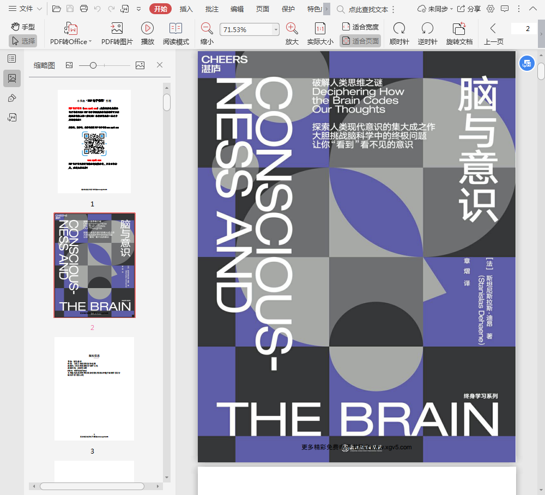Screen dimensions: 545x495
Task: Click the thumbnail panel scroll-down arrow
Action: pyautogui.click(x=167, y=478)
